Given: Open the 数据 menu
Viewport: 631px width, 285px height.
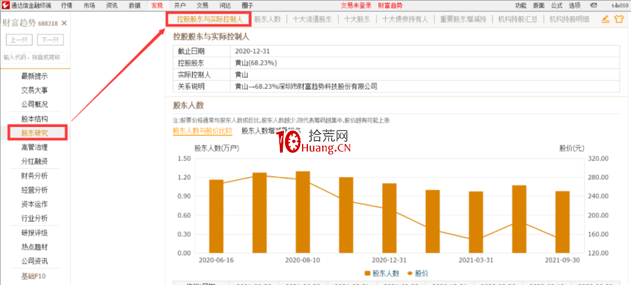Looking at the screenshot, I should click(x=134, y=5).
